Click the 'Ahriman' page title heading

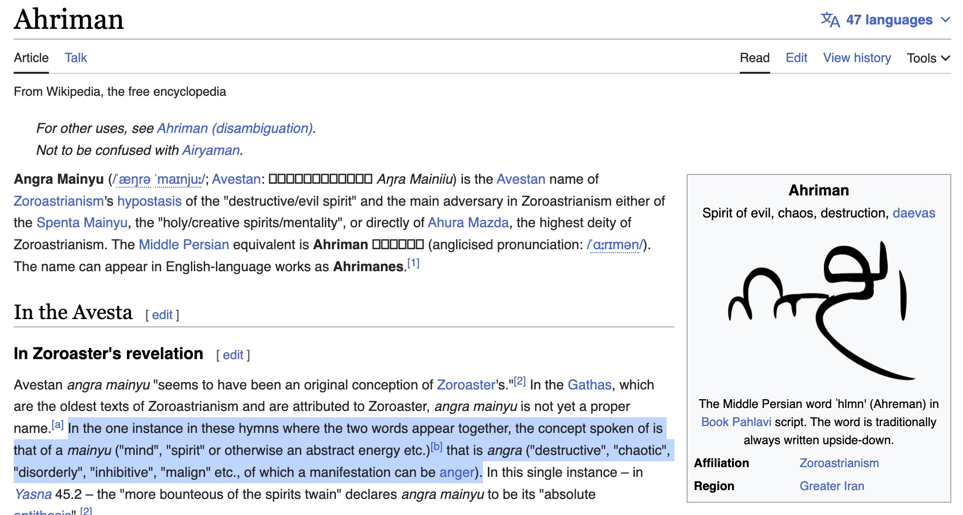point(69,20)
